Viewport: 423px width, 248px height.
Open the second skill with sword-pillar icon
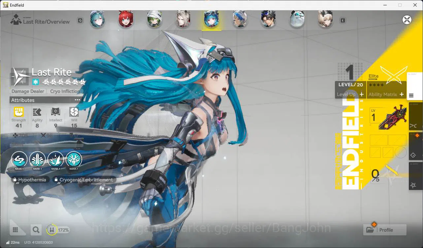point(37,160)
